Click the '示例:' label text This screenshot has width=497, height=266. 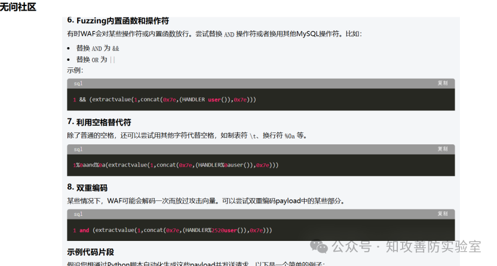(x=75, y=70)
